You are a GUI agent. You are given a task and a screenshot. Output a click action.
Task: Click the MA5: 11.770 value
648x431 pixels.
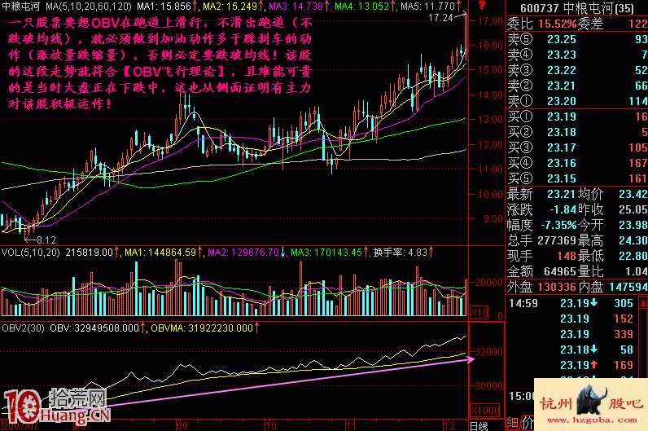[x=427, y=7]
